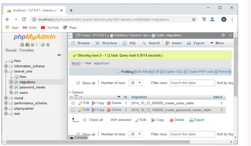Click the page settings gear in breadcrumb bar
251x146 pixels.
tap(223, 35)
